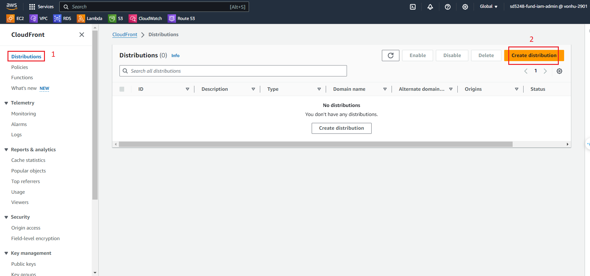The width and height of the screenshot is (590, 276).
Task: Toggle the select-all distributions checkbox
Action: (122, 89)
